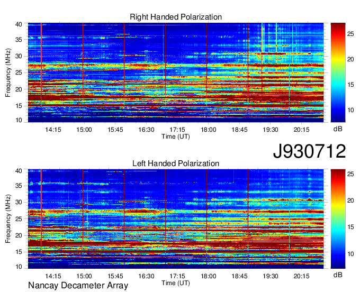
Task: Click the 25 dB value on Left Handed colorbar
Action: [350, 174]
